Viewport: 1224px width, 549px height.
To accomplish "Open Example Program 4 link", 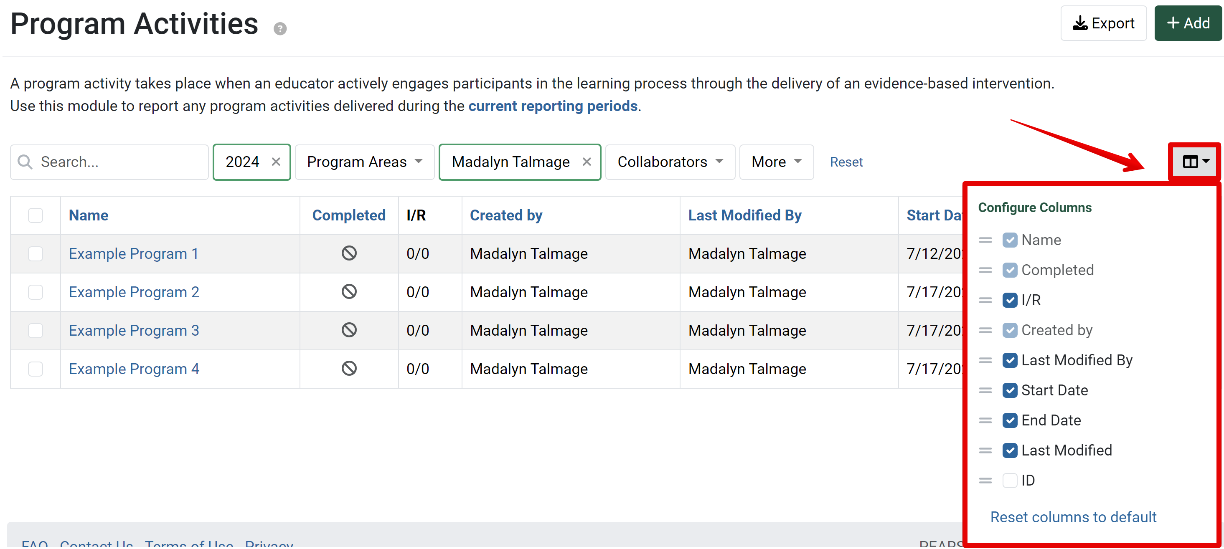I will (x=134, y=369).
